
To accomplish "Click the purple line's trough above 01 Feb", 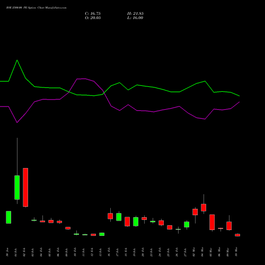I will tap(17, 122).
